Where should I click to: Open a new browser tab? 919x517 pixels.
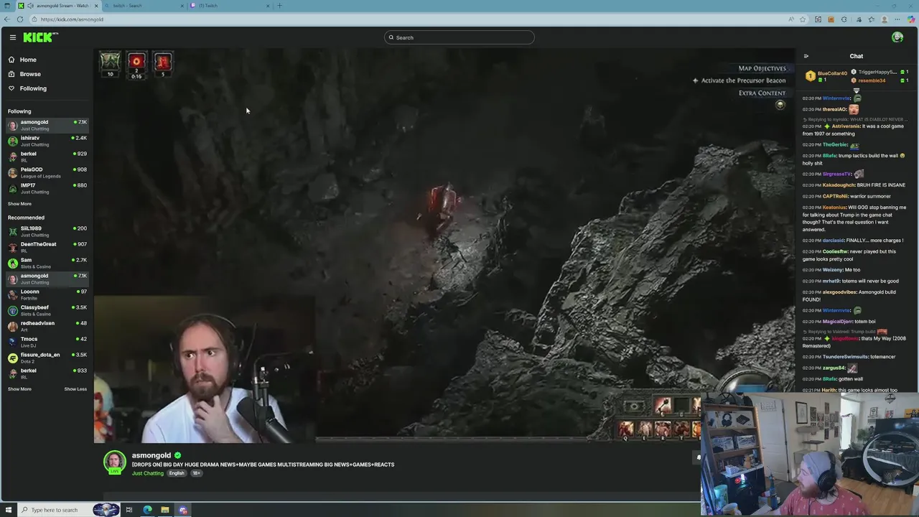coord(279,6)
